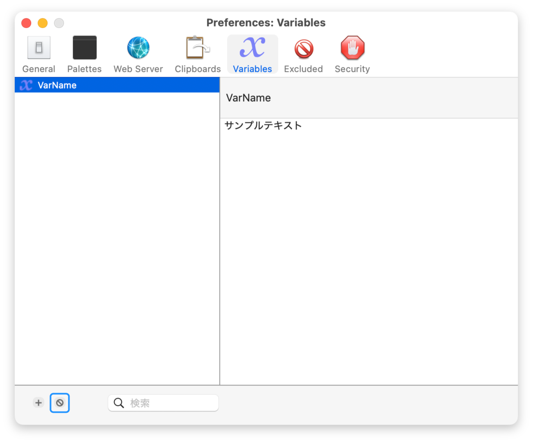This screenshot has height=443, width=533.
Task: Show the Security stop-hand icon pane
Action: click(352, 48)
